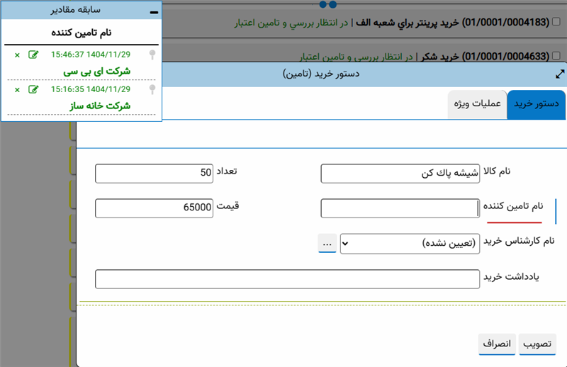Click the edit icon for شرکت خانه ساز entry
The height and width of the screenshot is (367, 567).
coord(33,89)
